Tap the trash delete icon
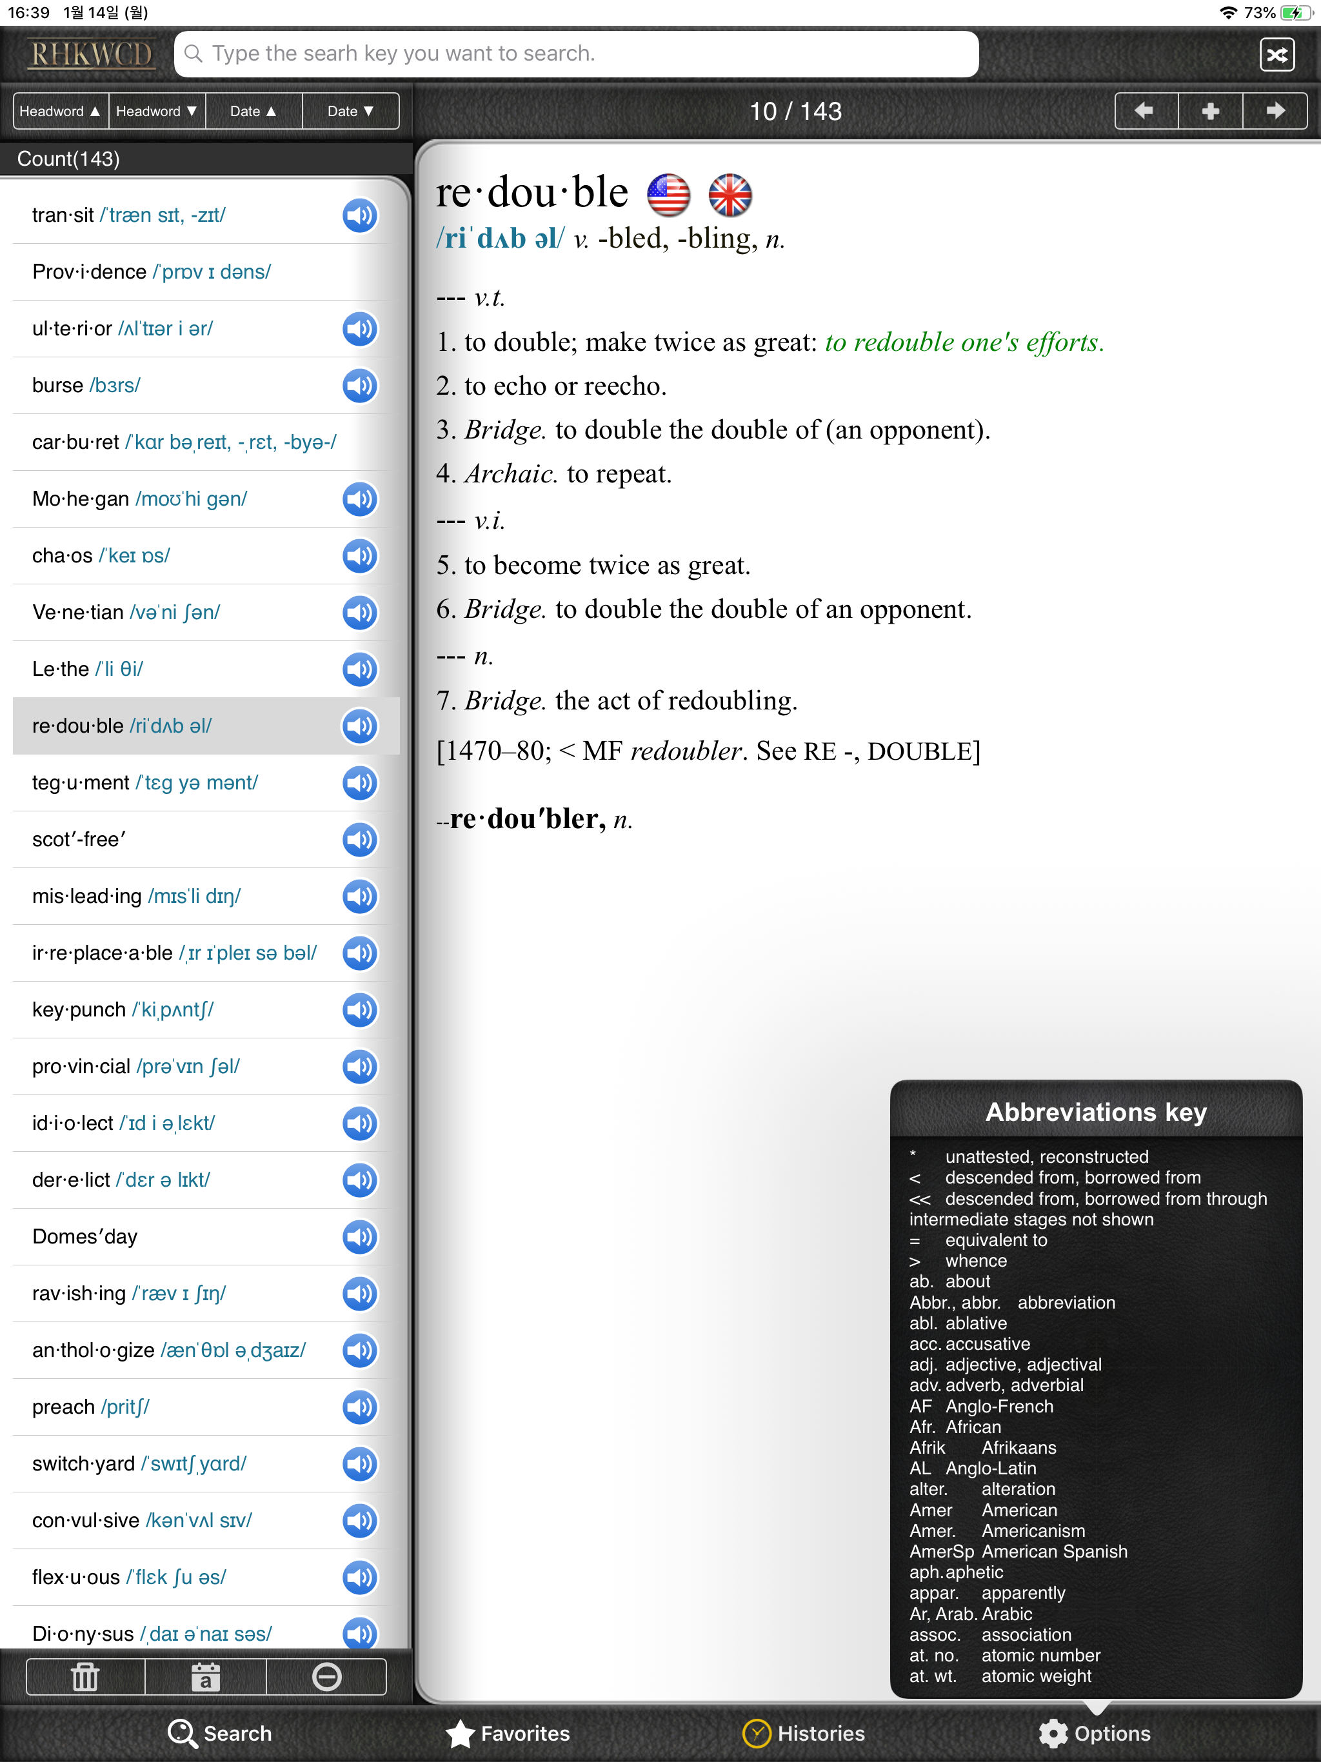 (85, 1677)
